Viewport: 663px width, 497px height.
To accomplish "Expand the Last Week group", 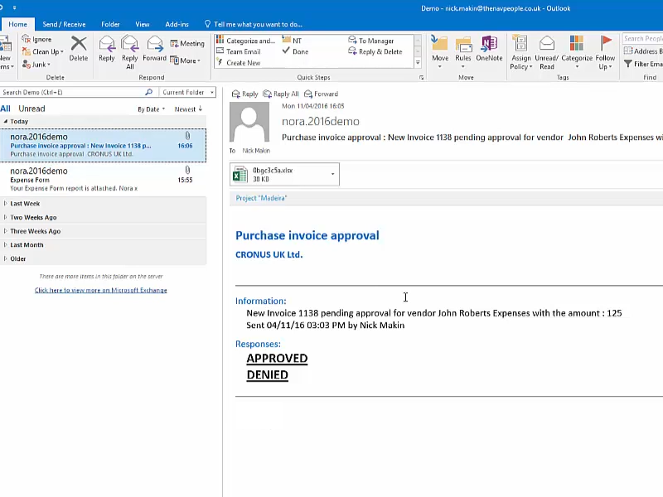I will [x=6, y=203].
